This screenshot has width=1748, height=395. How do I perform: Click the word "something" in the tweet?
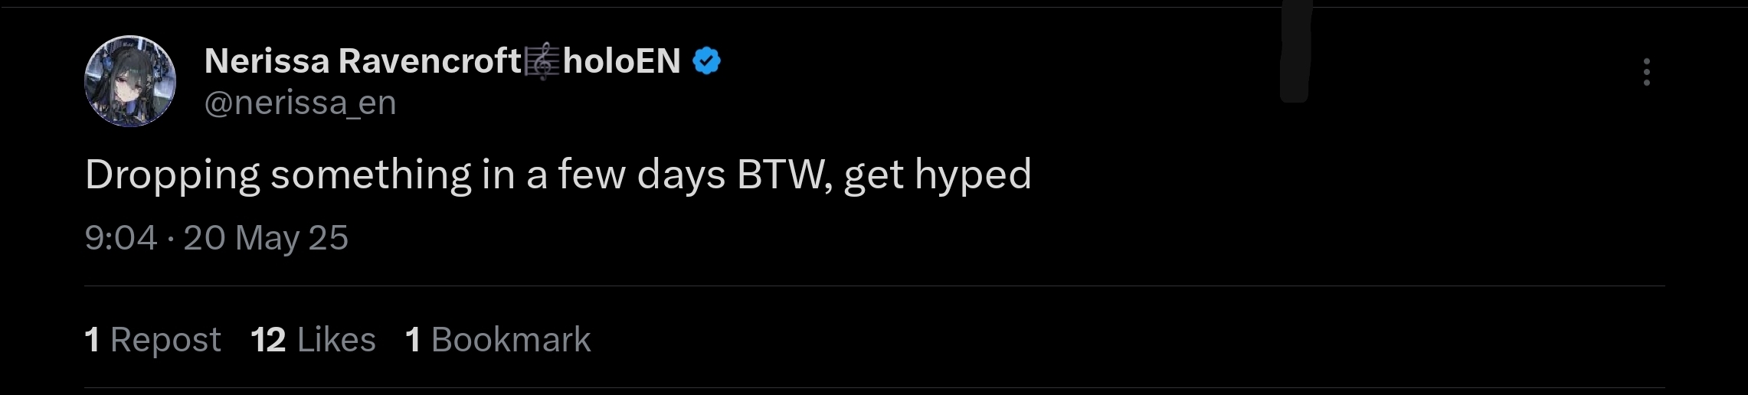[370, 175]
